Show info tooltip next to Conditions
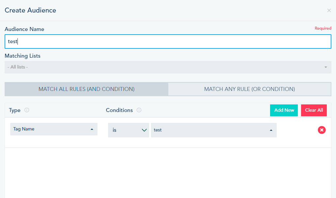The width and height of the screenshot is (336, 198). click(139, 110)
